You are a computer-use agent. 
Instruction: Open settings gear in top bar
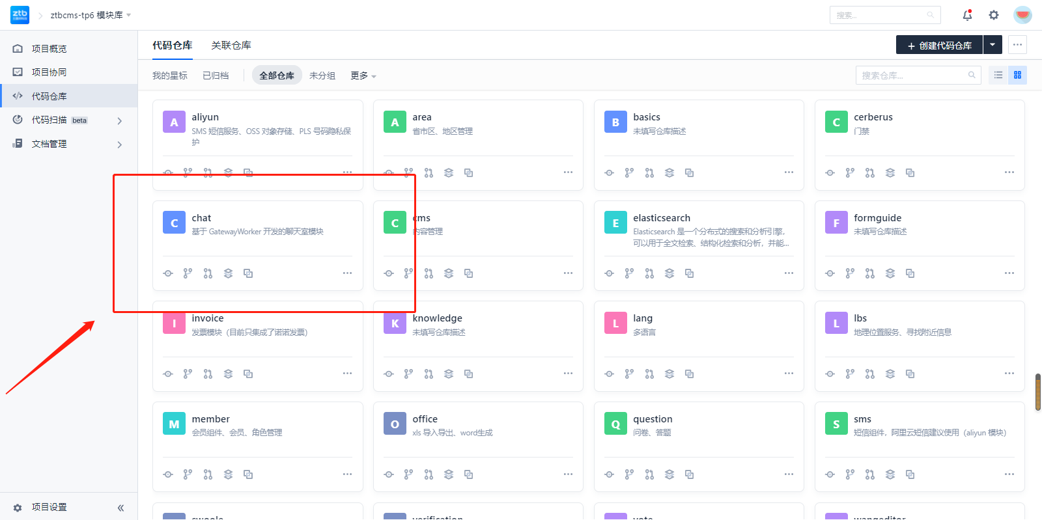(994, 15)
